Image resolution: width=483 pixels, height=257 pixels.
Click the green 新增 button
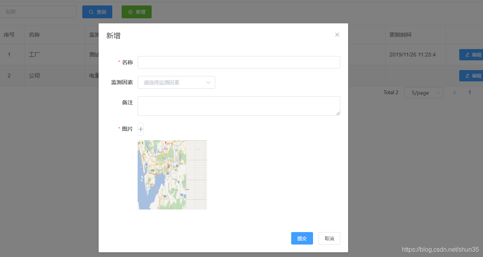point(136,12)
